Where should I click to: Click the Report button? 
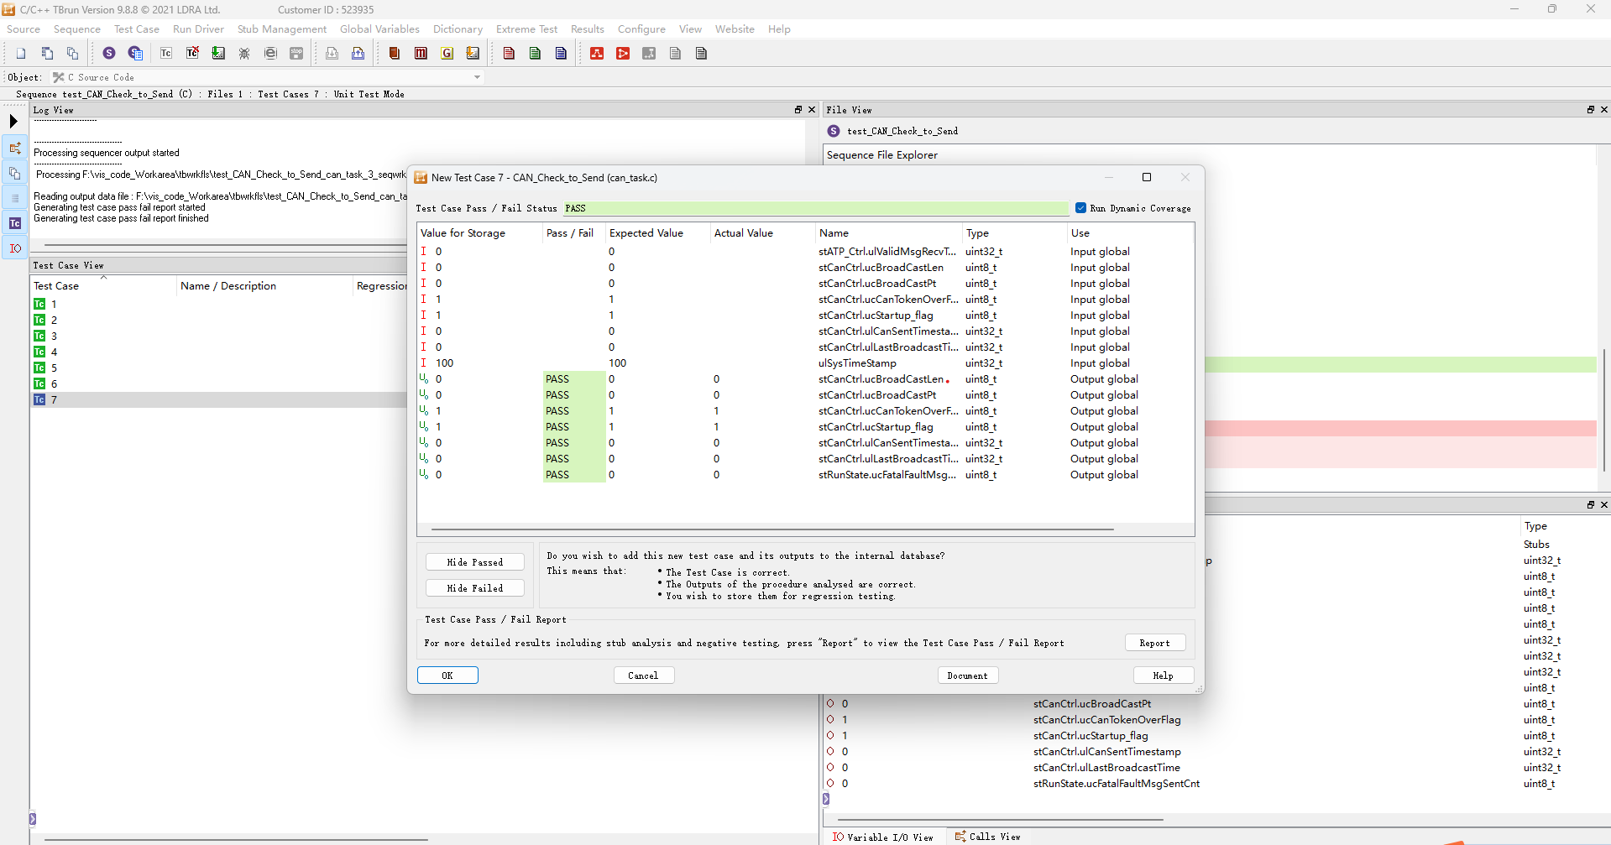pyautogui.click(x=1154, y=643)
